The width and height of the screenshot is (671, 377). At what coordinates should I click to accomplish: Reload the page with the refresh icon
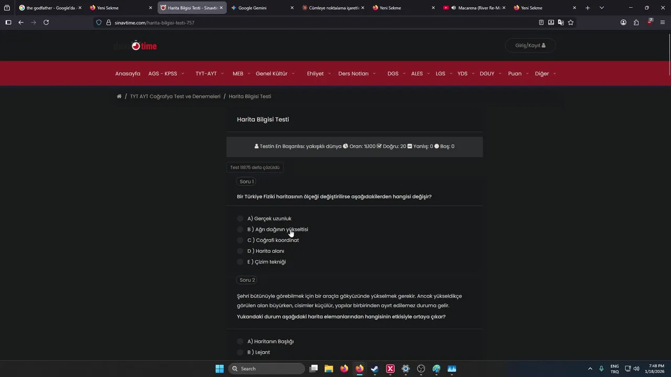click(46, 23)
